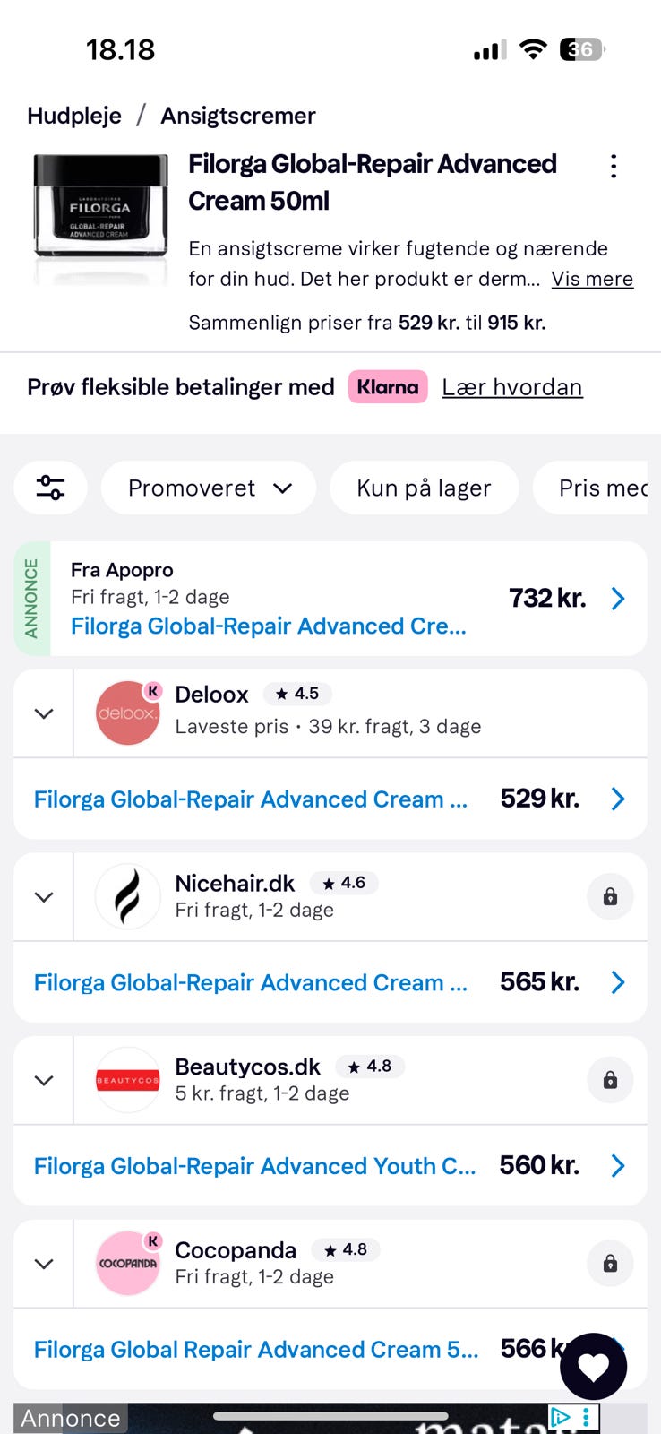This screenshot has width=661, height=1434.
Task: Tap the heart favorite floating button
Action: (x=593, y=1366)
